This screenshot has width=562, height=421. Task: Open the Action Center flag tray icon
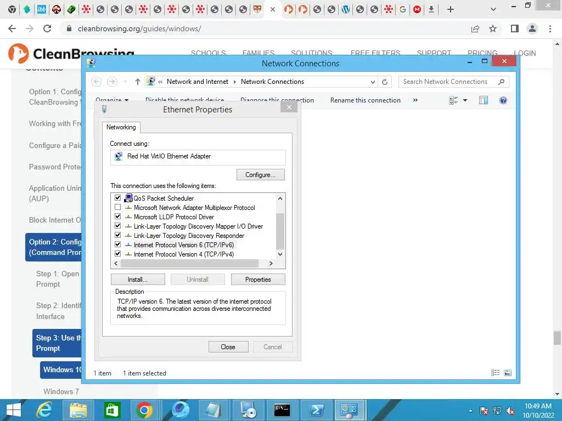click(x=484, y=411)
